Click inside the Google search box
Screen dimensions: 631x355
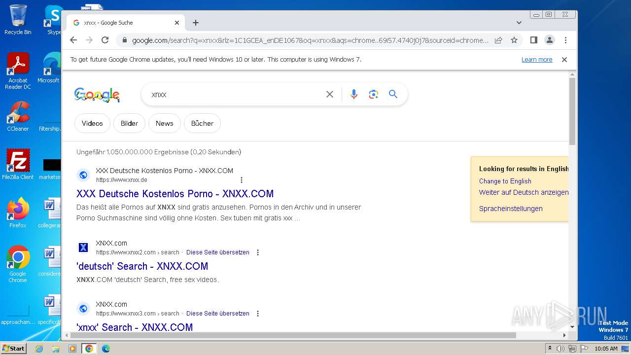[x=237, y=94]
